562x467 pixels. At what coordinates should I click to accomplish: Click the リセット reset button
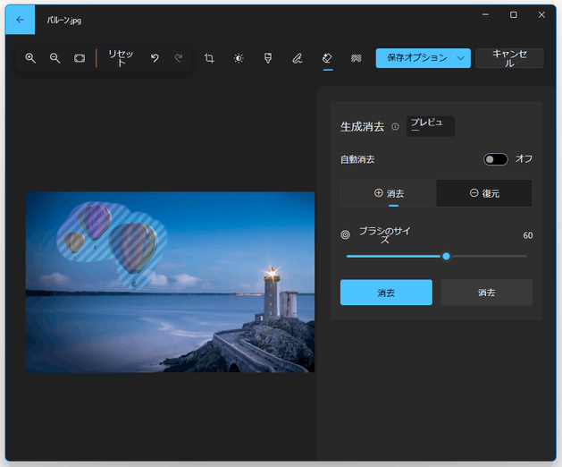(121, 58)
